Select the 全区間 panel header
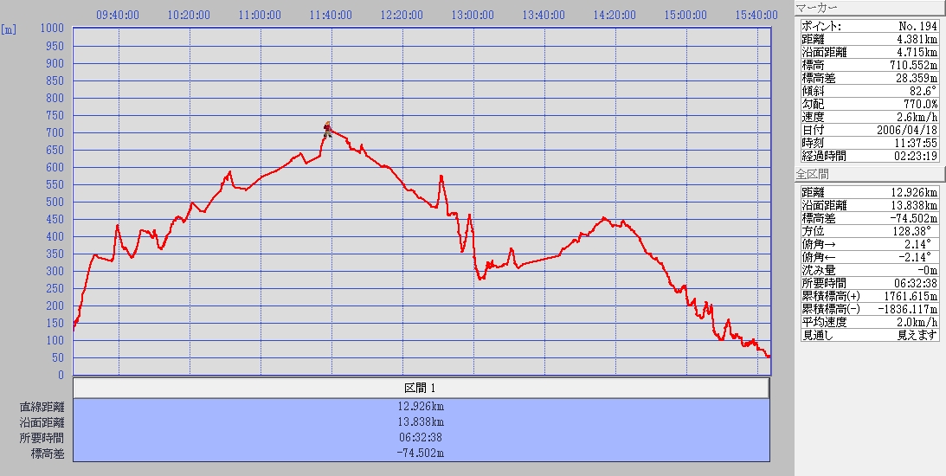This screenshot has width=946, height=476. point(867,174)
